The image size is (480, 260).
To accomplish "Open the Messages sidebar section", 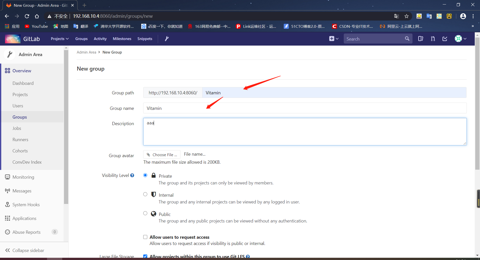I will tap(22, 191).
